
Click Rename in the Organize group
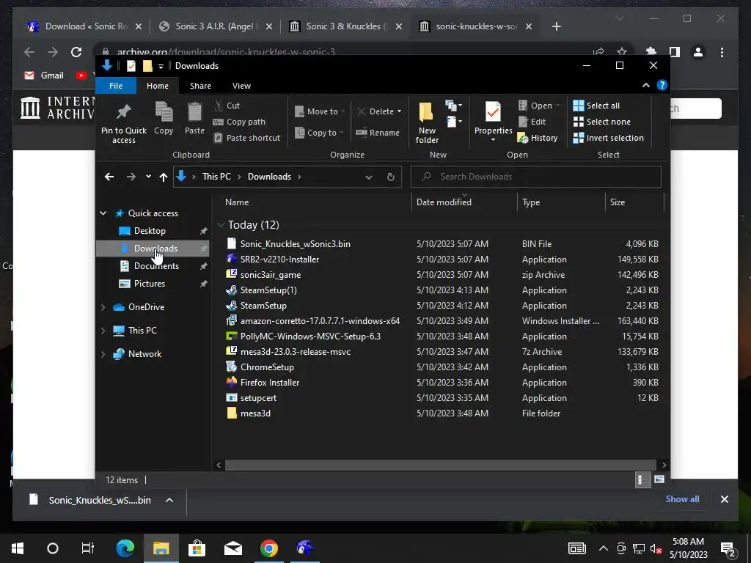coord(378,133)
